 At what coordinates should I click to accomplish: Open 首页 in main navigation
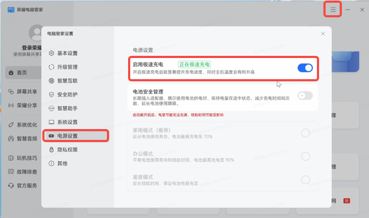[x=22, y=72]
